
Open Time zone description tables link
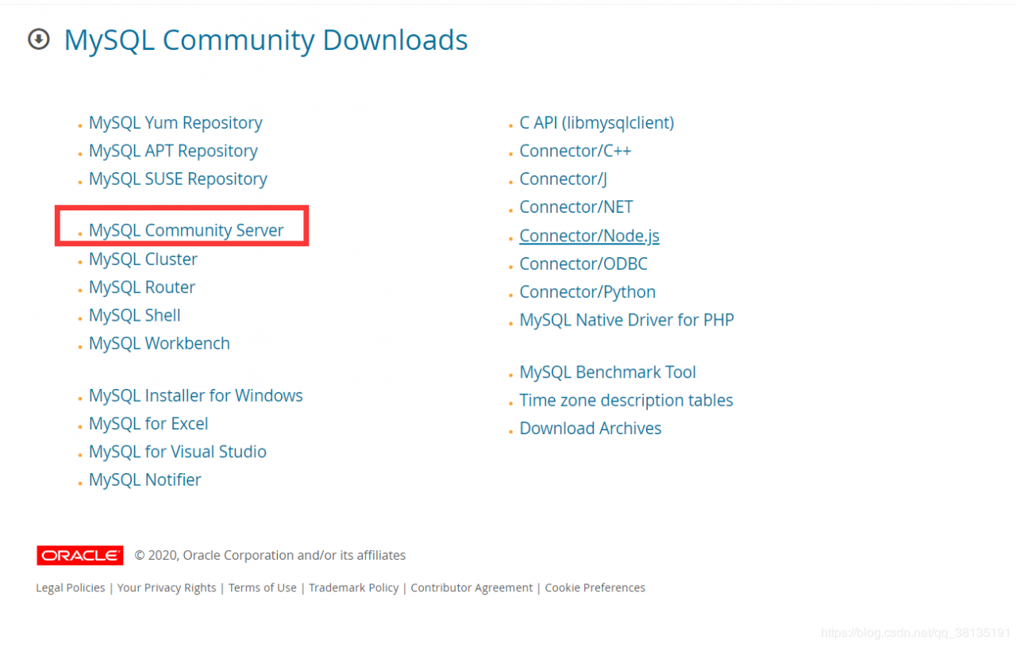point(626,400)
